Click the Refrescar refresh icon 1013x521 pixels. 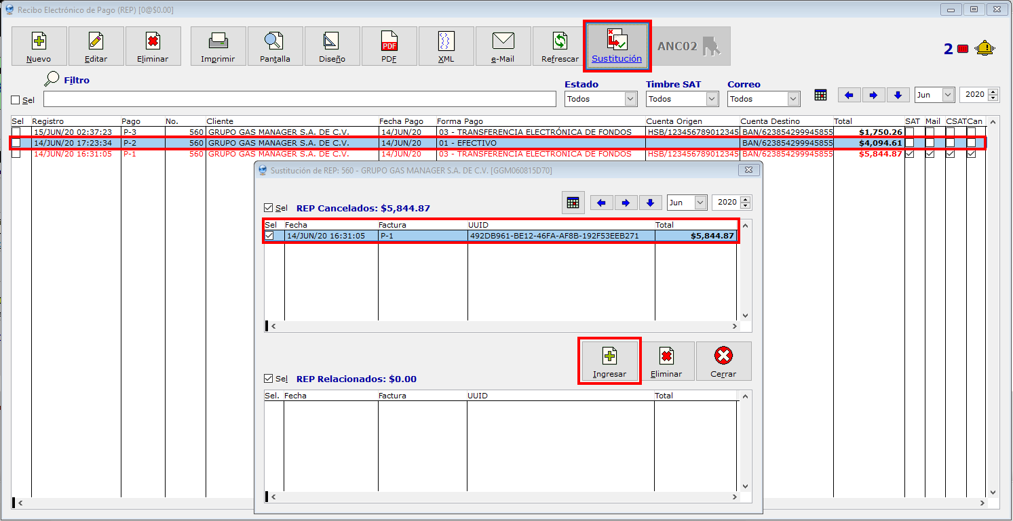point(560,41)
